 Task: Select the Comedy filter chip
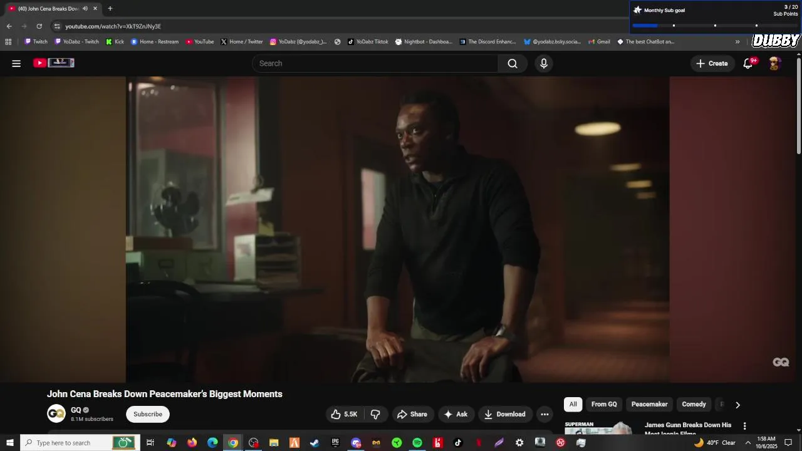694,405
